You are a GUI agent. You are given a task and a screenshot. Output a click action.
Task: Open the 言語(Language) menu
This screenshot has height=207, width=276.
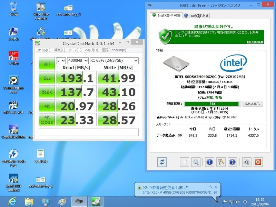click(x=114, y=50)
